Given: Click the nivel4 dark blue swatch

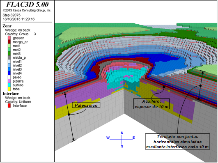Looking at the screenshot, I should (9, 73).
